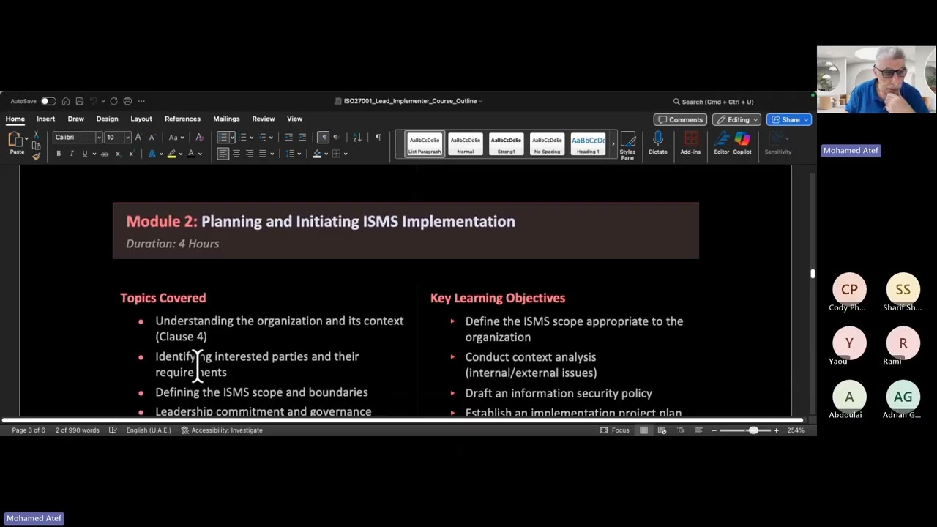Viewport: 937px width, 527px height.
Task: Click the Numbering list button
Action: 243,138
